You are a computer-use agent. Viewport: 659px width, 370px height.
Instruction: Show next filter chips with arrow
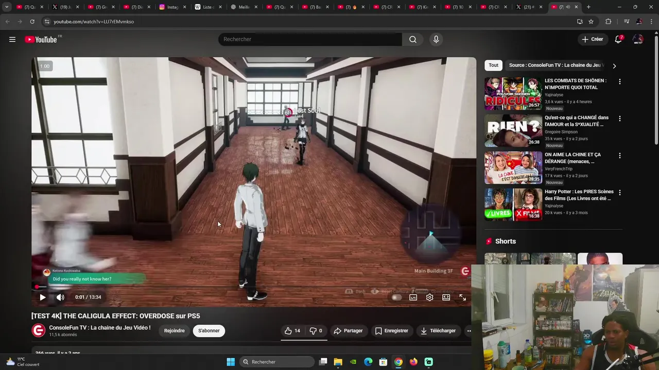click(x=614, y=66)
